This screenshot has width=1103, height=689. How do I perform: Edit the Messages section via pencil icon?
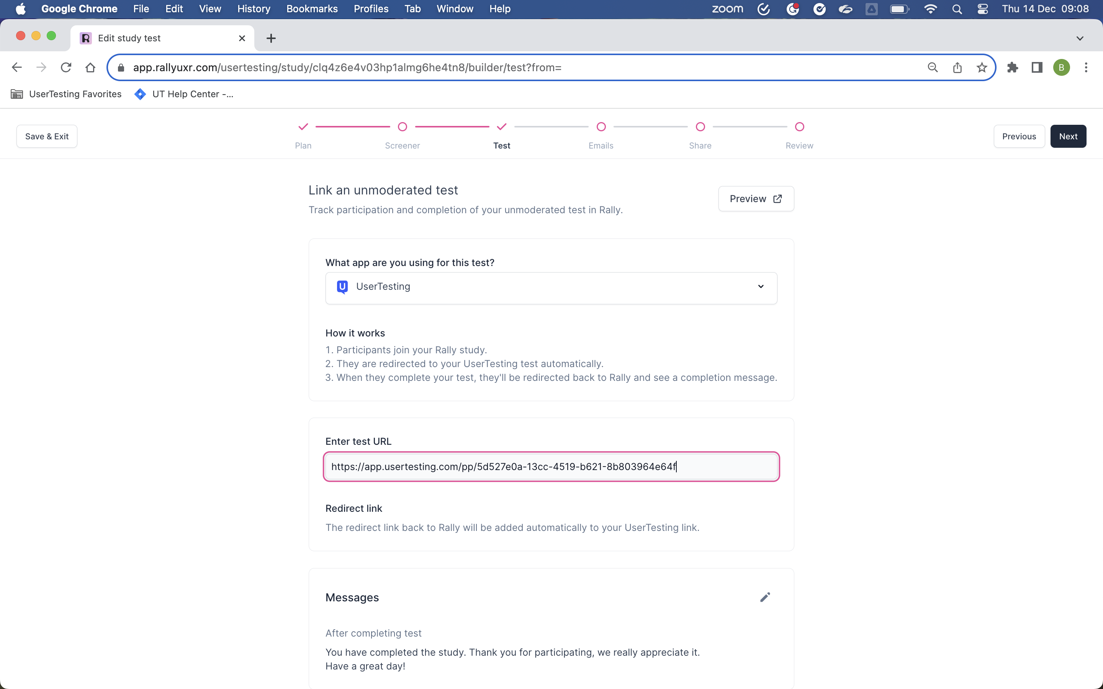point(765,597)
